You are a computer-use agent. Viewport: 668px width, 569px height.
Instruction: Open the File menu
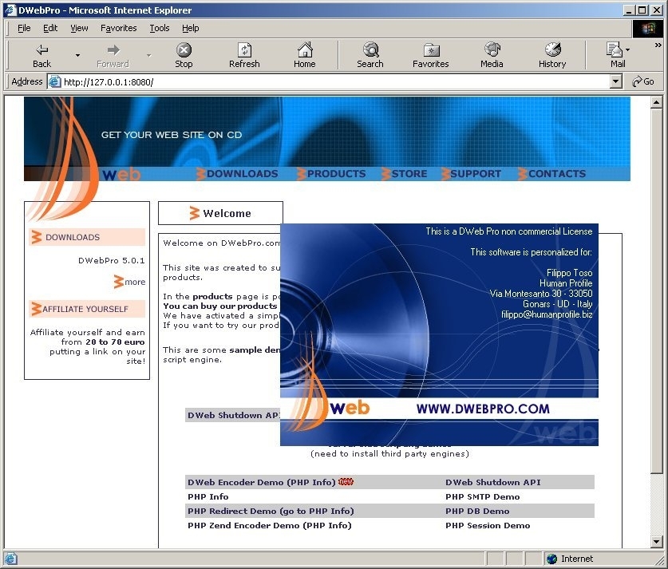24,28
